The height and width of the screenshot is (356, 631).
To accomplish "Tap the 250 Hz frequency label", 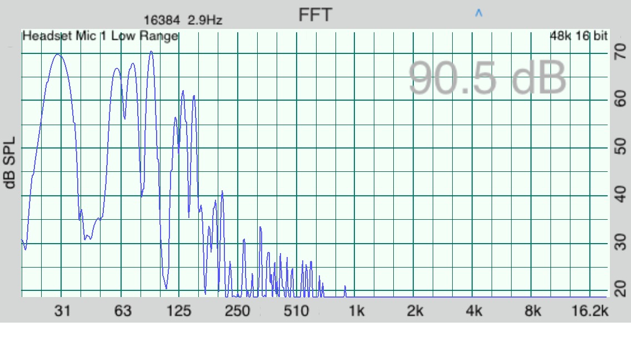I will [237, 311].
